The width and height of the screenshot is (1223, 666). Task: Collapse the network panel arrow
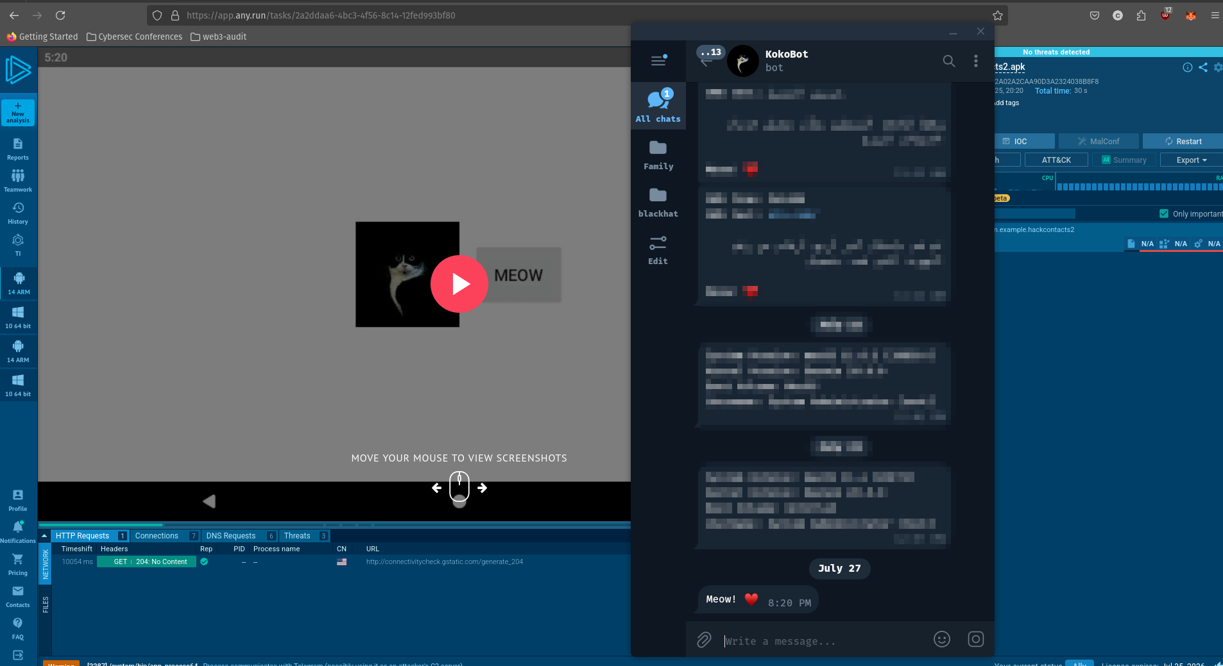[x=44, y=536]
